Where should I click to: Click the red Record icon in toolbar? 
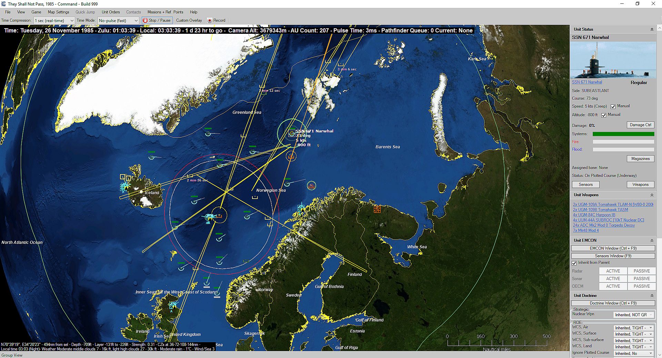[209, 21]
